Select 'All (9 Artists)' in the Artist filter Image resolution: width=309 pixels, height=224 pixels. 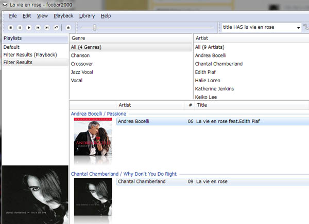[251, 47]
